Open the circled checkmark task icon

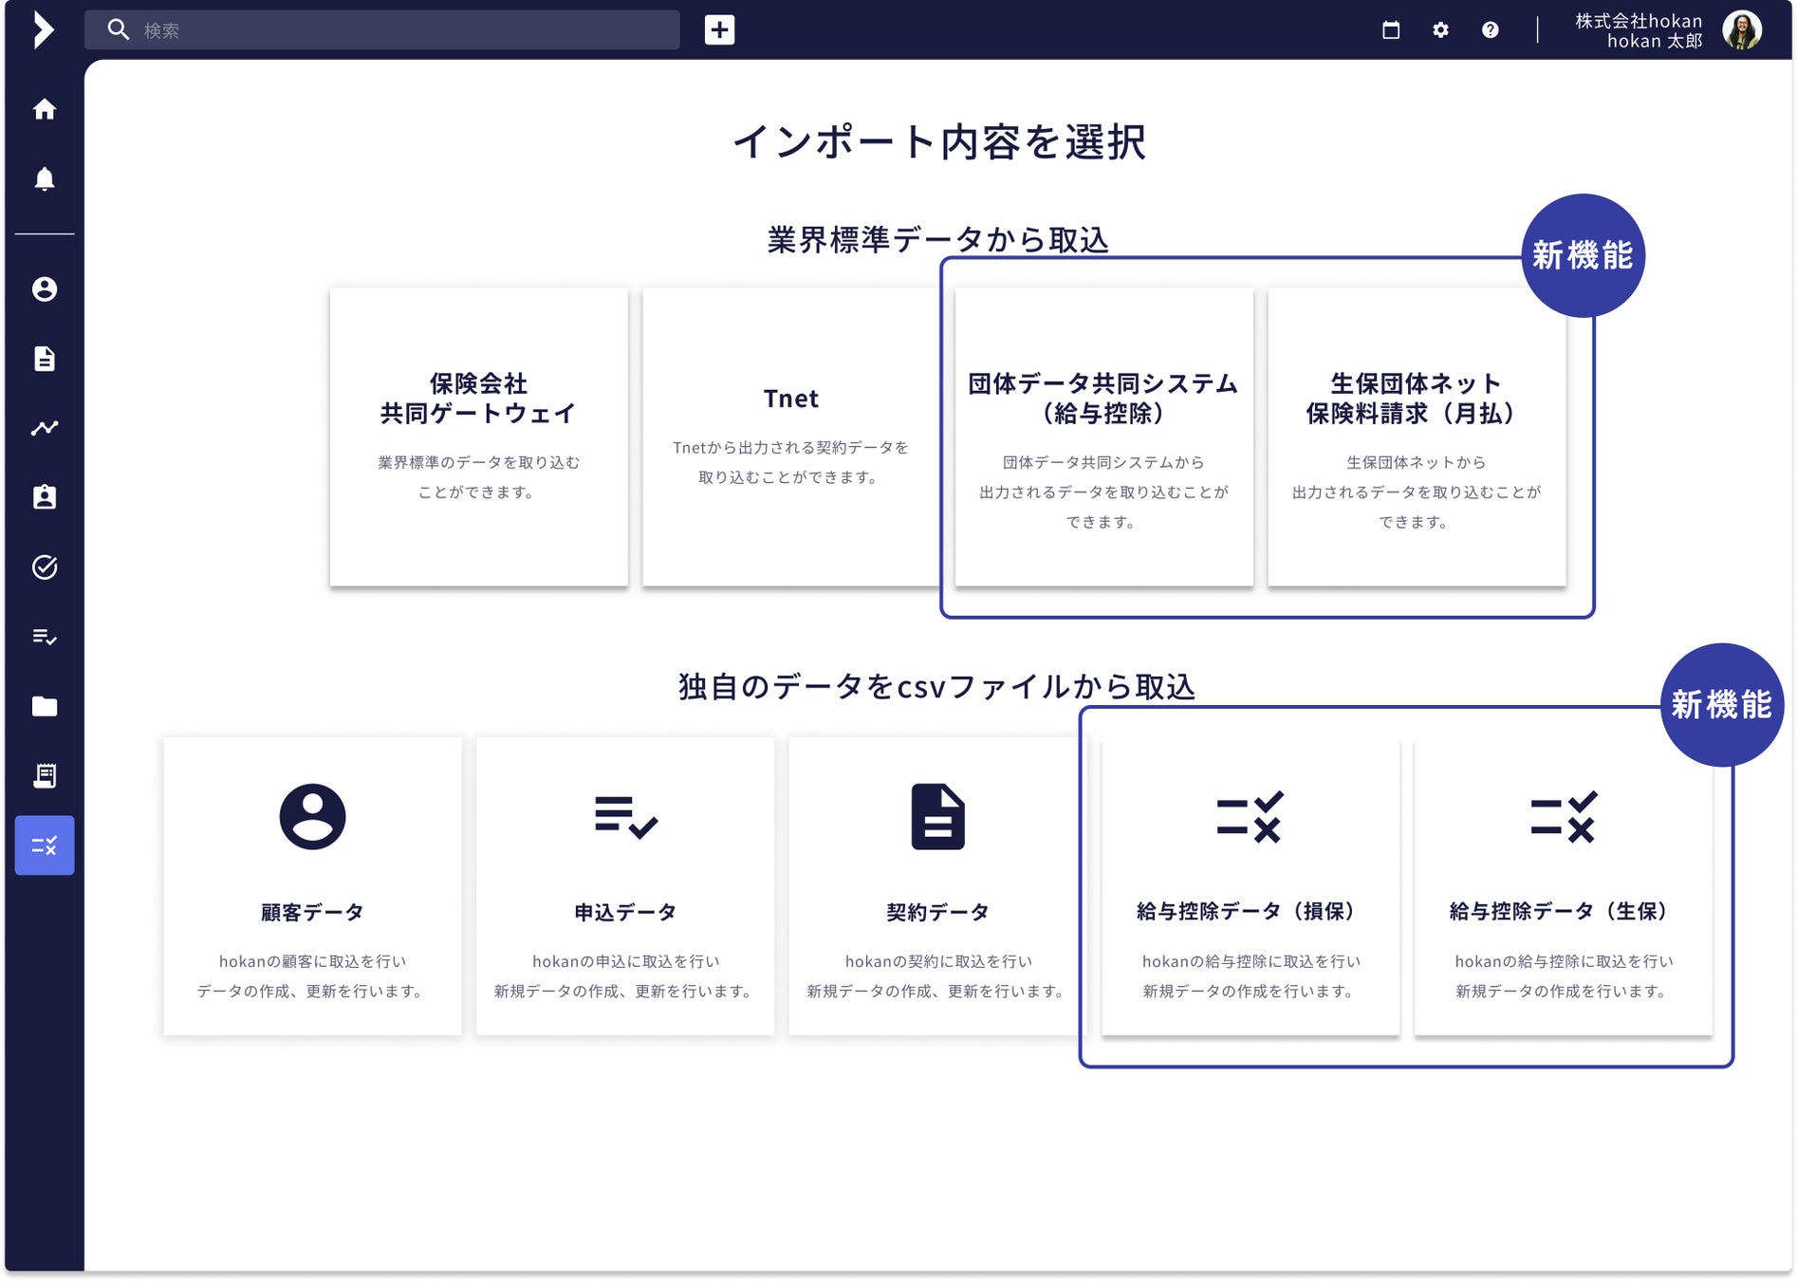(x=45, y=567)
